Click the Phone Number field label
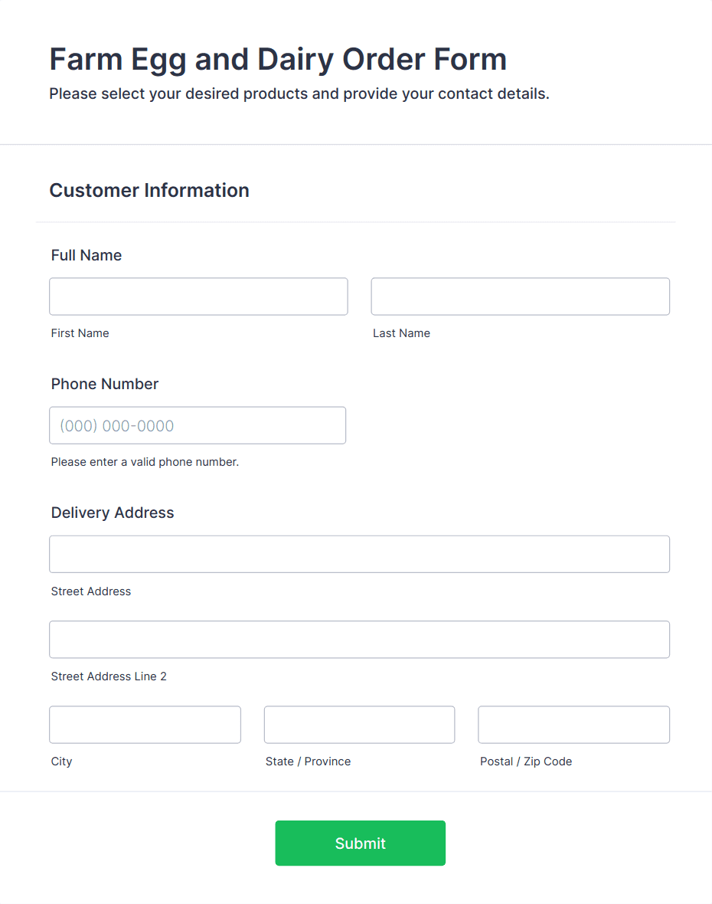 pyautogui.click(x=105, y=384)
